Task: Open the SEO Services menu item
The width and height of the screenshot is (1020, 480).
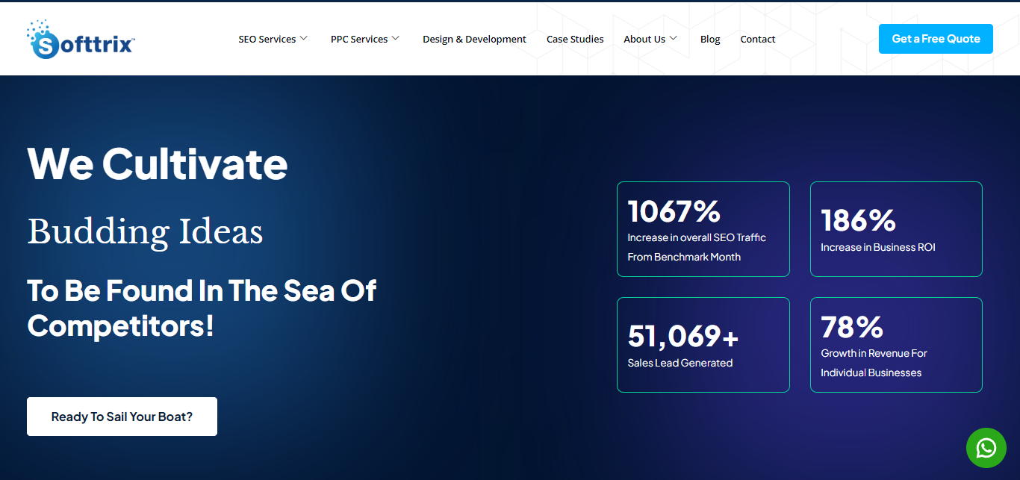Action: [267, 40]
